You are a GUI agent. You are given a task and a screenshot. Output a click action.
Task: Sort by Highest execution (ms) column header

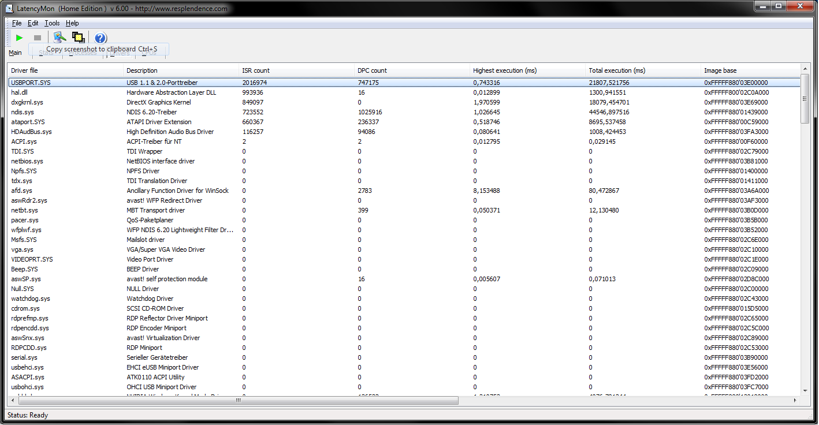click(x=528, y=70)
